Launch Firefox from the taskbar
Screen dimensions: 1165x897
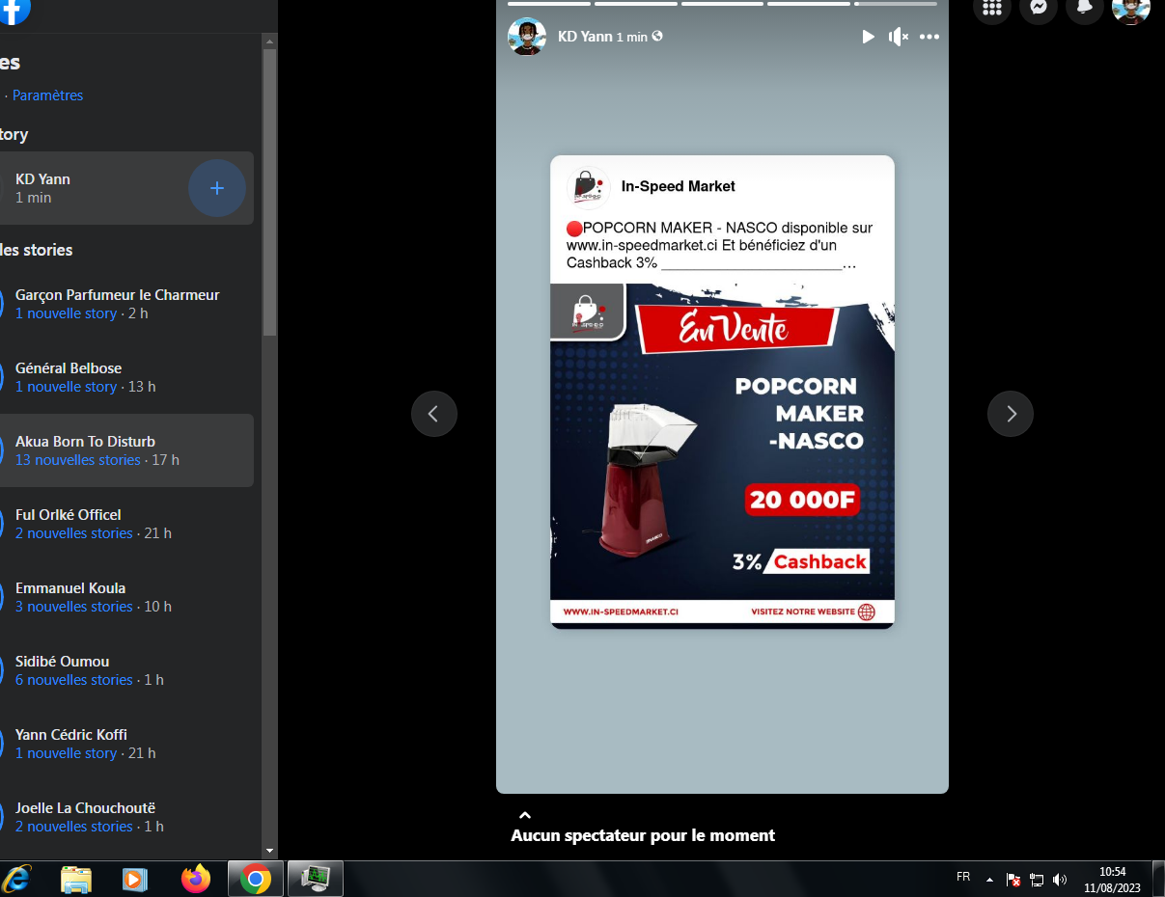click(x=196, y=879)
